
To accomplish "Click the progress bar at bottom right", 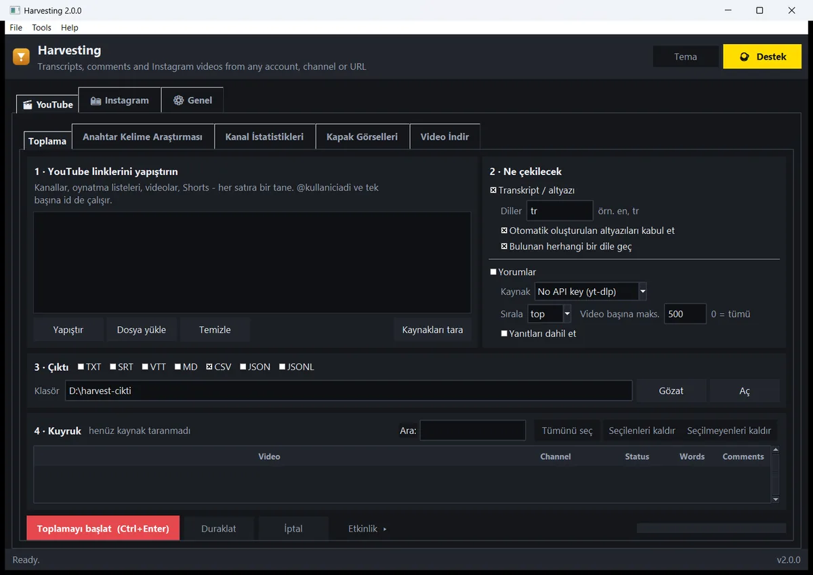I will 711,528.
